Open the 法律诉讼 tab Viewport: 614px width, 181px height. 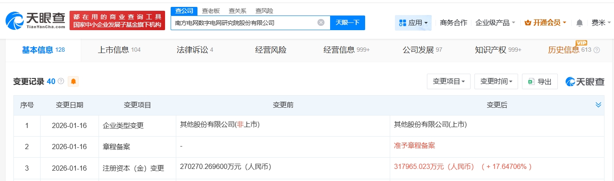coord(195,50)
